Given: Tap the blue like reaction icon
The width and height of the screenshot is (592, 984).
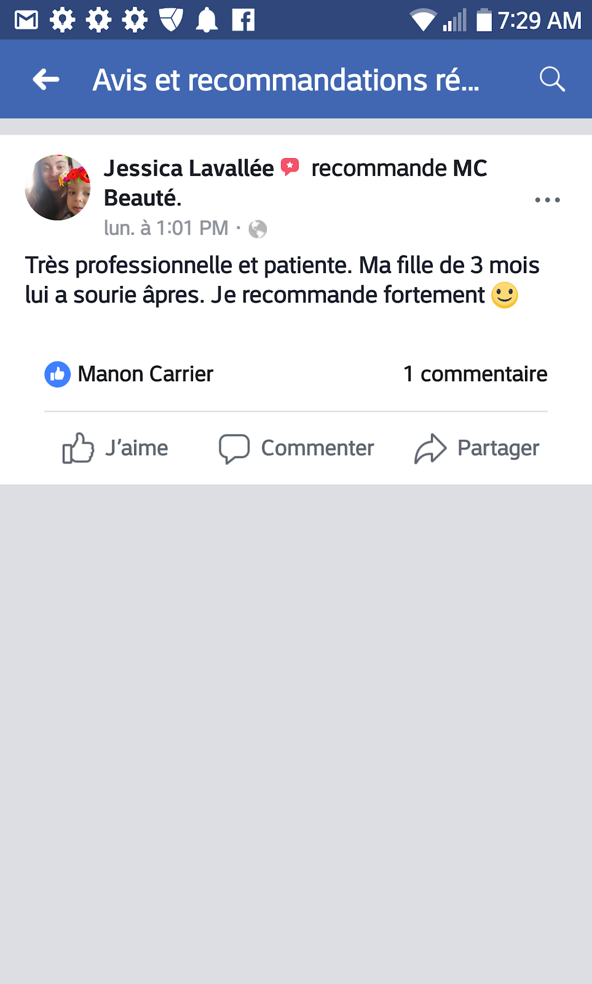Looking at the screenshot, I should tap(57, 374).
